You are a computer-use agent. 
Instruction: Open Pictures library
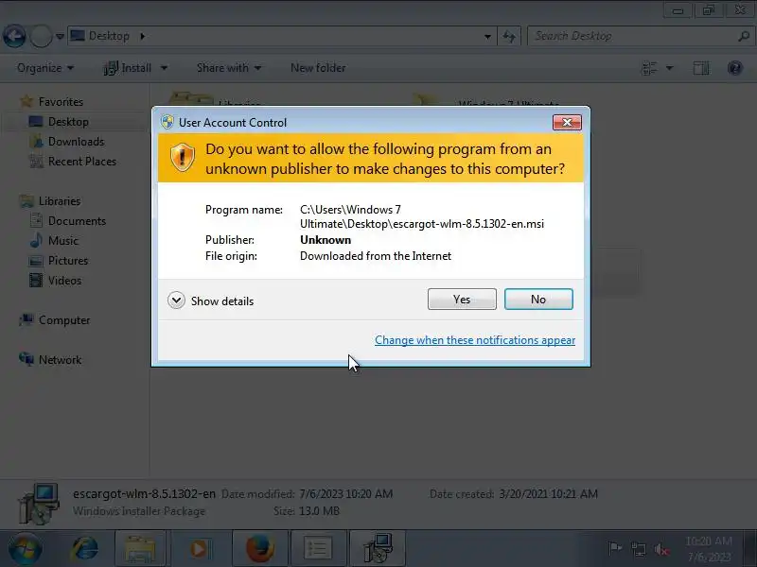(68, 261)
